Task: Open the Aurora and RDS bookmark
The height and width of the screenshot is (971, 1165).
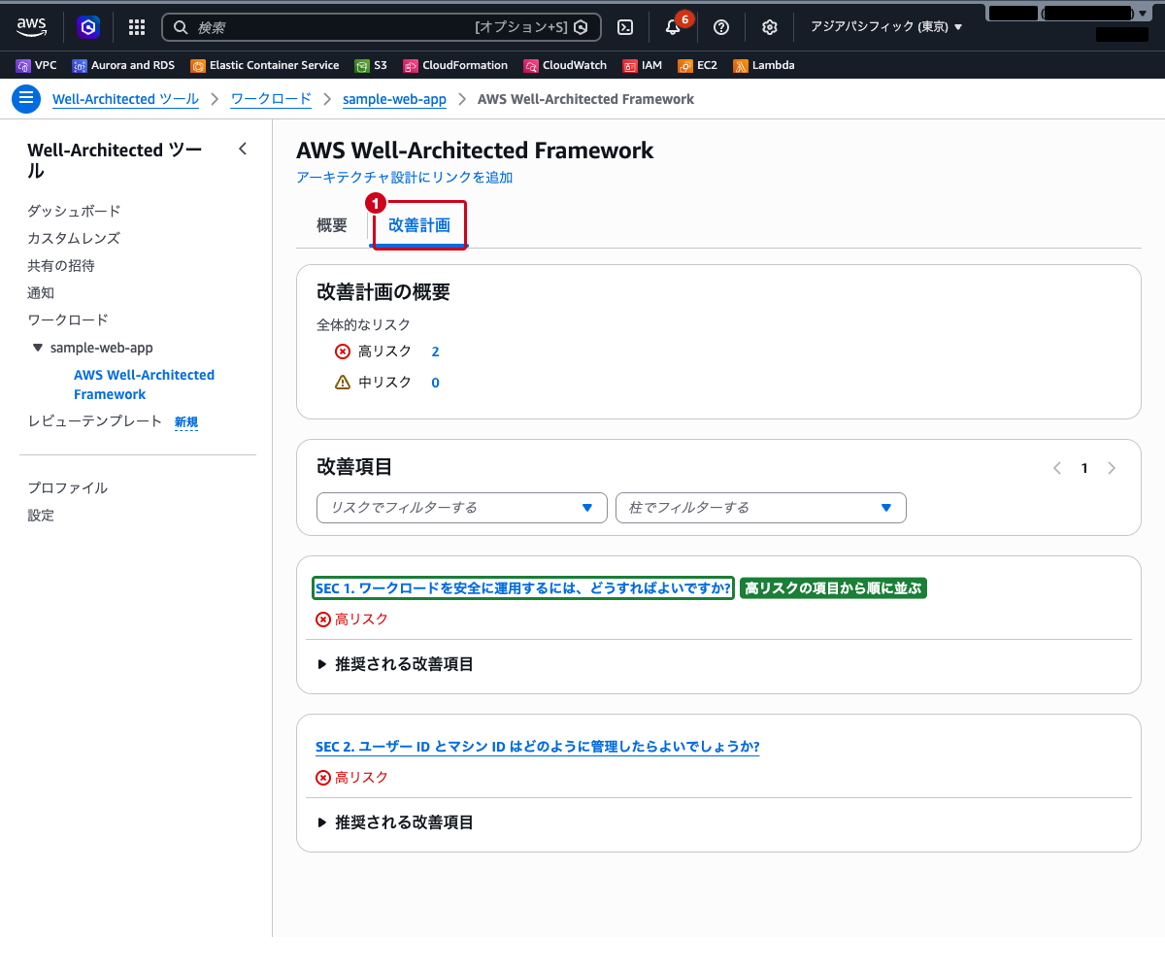Action: 123,66
